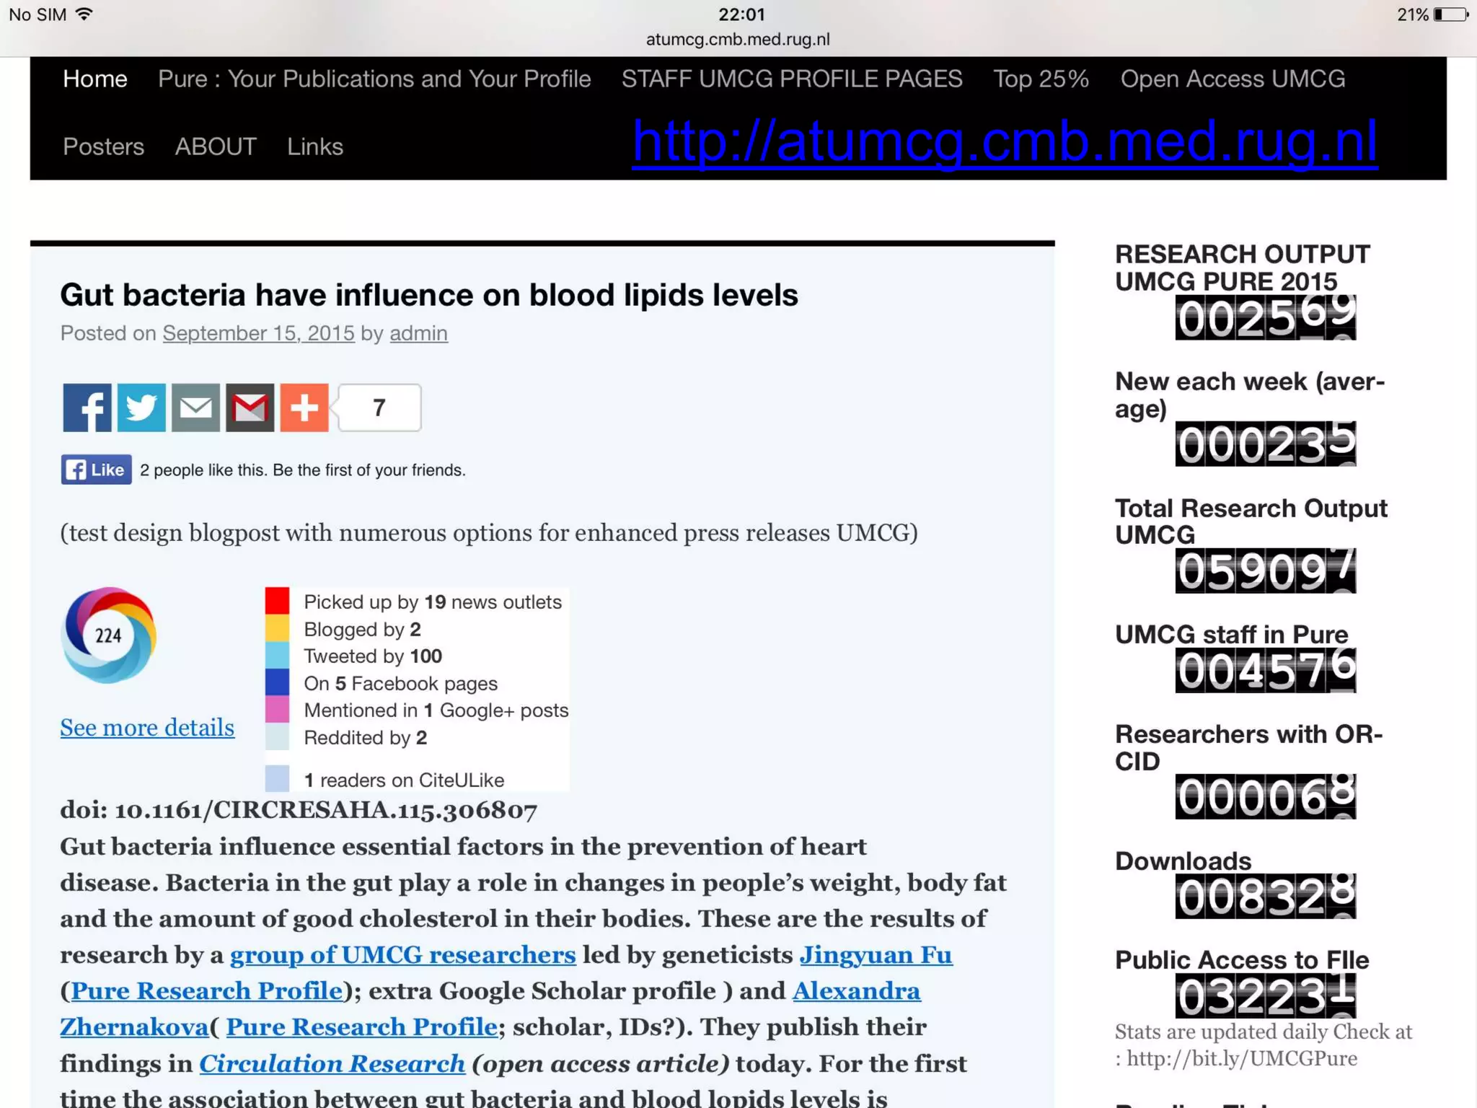Open Jingyuan Fu profile link
1477x1108 pixels.
coord(876,955)
